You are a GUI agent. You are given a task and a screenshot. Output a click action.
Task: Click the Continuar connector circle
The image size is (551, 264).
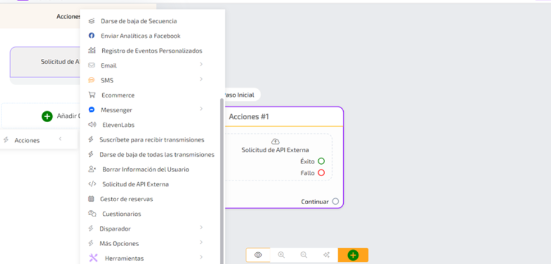335,202
